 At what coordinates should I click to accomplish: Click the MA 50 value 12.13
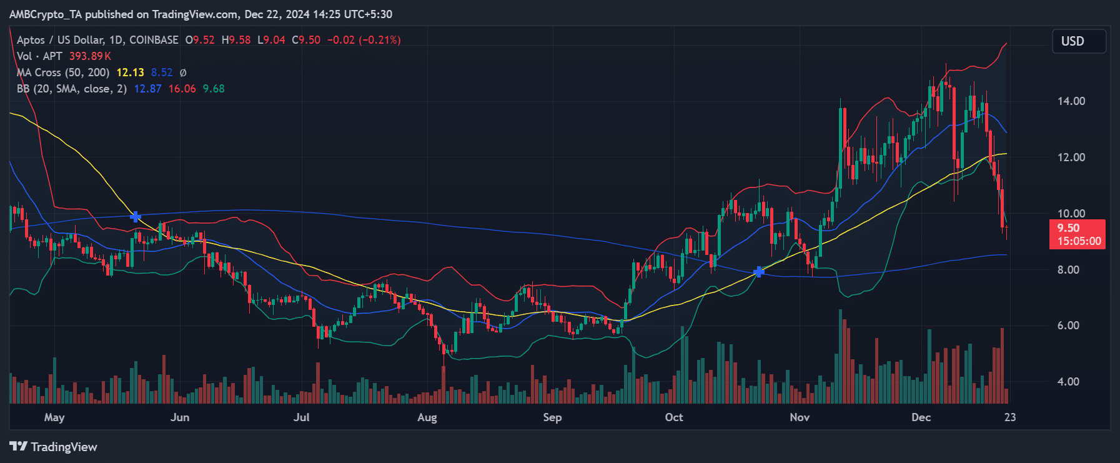(x=130, y=72)
